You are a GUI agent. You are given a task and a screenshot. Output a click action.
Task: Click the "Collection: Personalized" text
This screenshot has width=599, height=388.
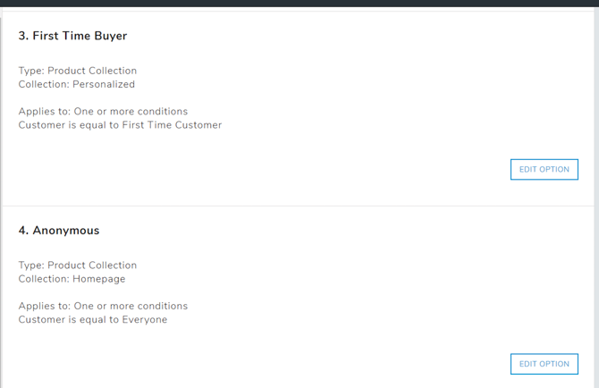77,84
